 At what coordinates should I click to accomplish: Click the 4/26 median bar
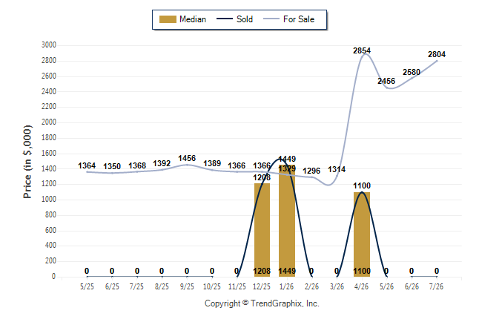362,234
